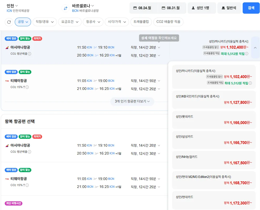Image resolution: width=260 pixels, height=210 pixels.
Task: Open the 시각/가격 filter dropdown
Action: click(x=117, y=22)
